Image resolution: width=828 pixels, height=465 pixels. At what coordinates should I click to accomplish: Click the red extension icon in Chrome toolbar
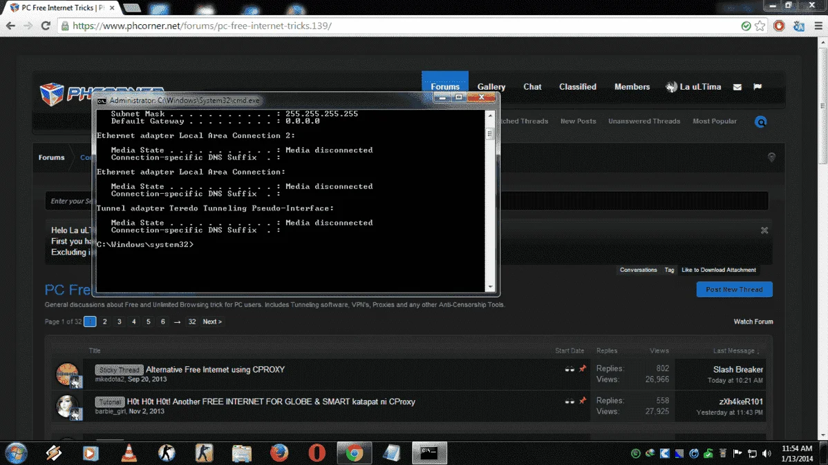click(x=779, y=26)
